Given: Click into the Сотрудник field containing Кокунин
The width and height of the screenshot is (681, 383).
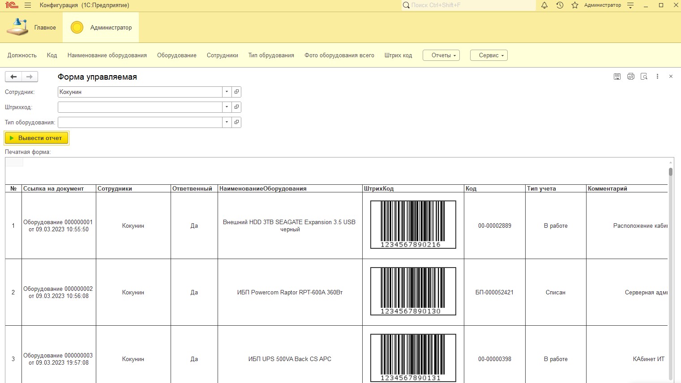Looking at the screenshot, I should 140,92.
